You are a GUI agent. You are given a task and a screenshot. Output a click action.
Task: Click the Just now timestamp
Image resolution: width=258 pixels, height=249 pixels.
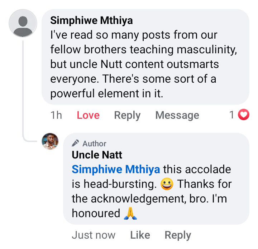pyautogui.click(x=94, y=235)
